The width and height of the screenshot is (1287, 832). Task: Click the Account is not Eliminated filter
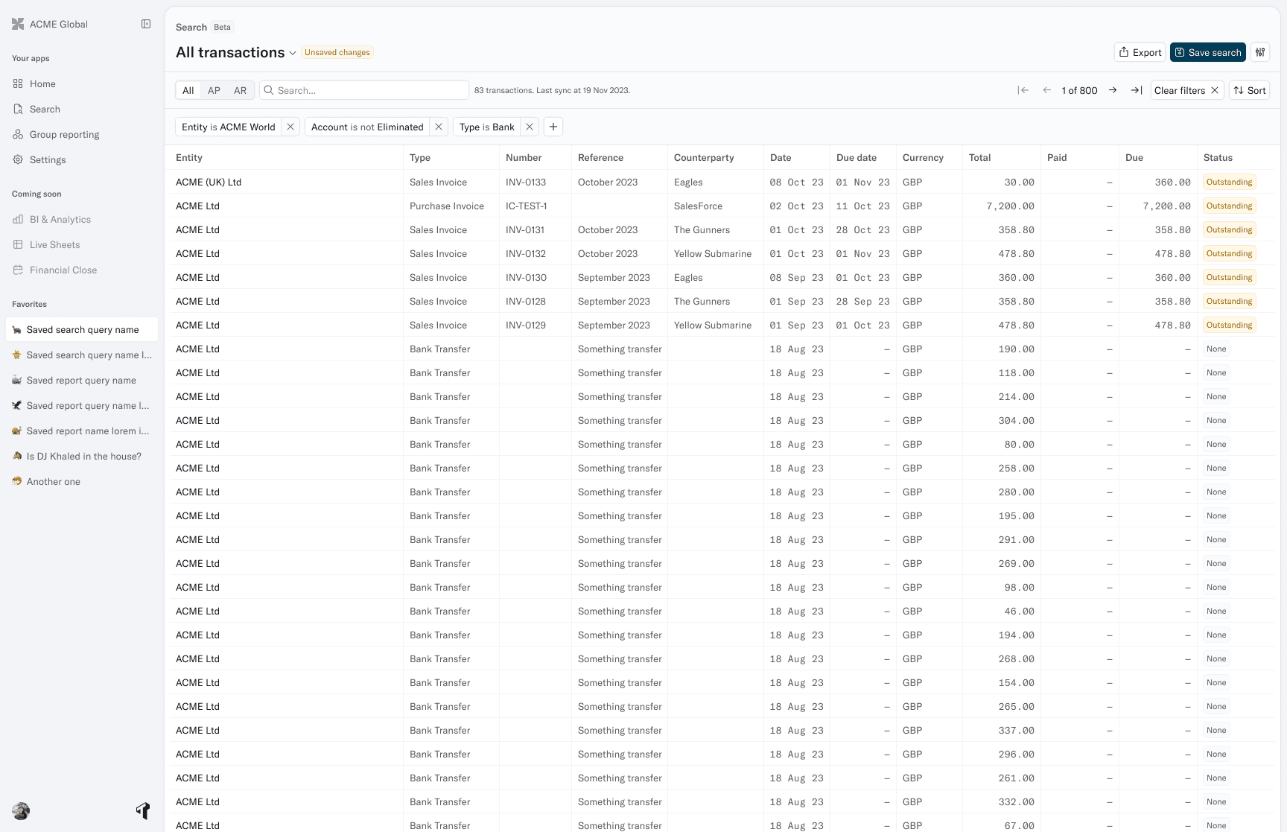pyautogui.click(x=367, y=127)
